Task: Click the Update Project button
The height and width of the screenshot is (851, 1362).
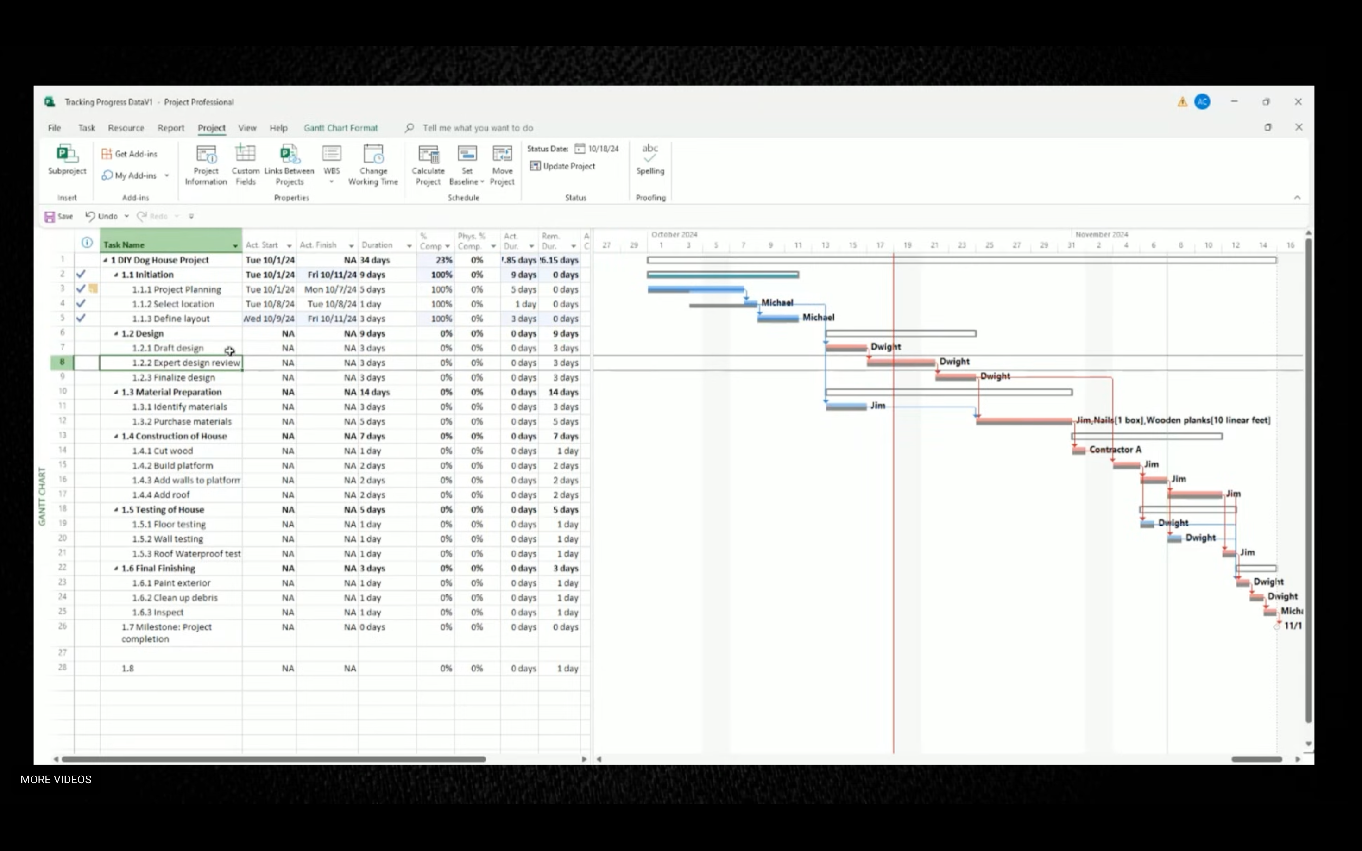Action: [x=562, y=166]
